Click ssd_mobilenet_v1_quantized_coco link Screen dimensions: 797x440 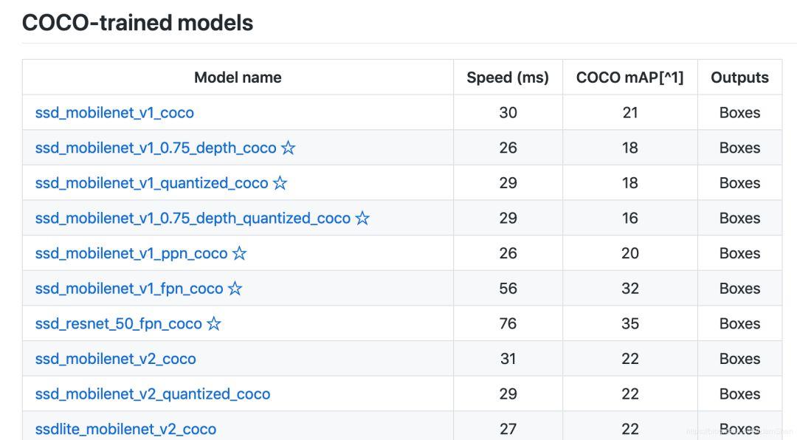pyautogui.click(x=151, y=183)
